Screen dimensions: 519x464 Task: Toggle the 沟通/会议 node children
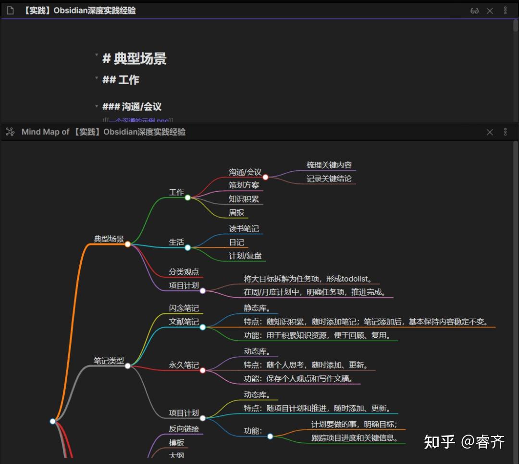click(265, 177)
